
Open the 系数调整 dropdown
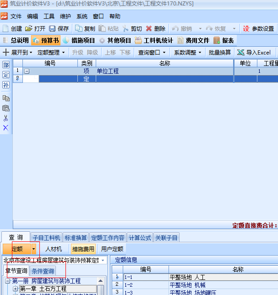[187, 52]
